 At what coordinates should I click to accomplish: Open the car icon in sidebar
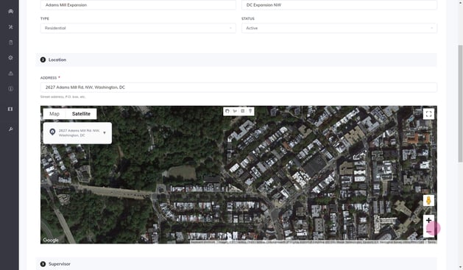[x=10, y=12]
